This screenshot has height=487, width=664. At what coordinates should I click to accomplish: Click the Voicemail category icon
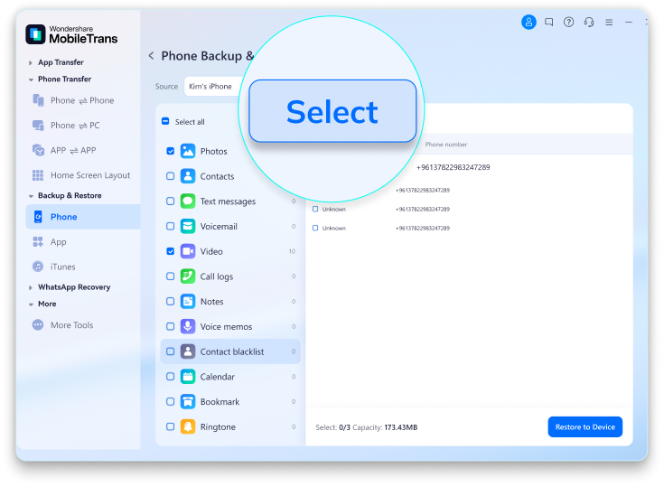point(188,226)
